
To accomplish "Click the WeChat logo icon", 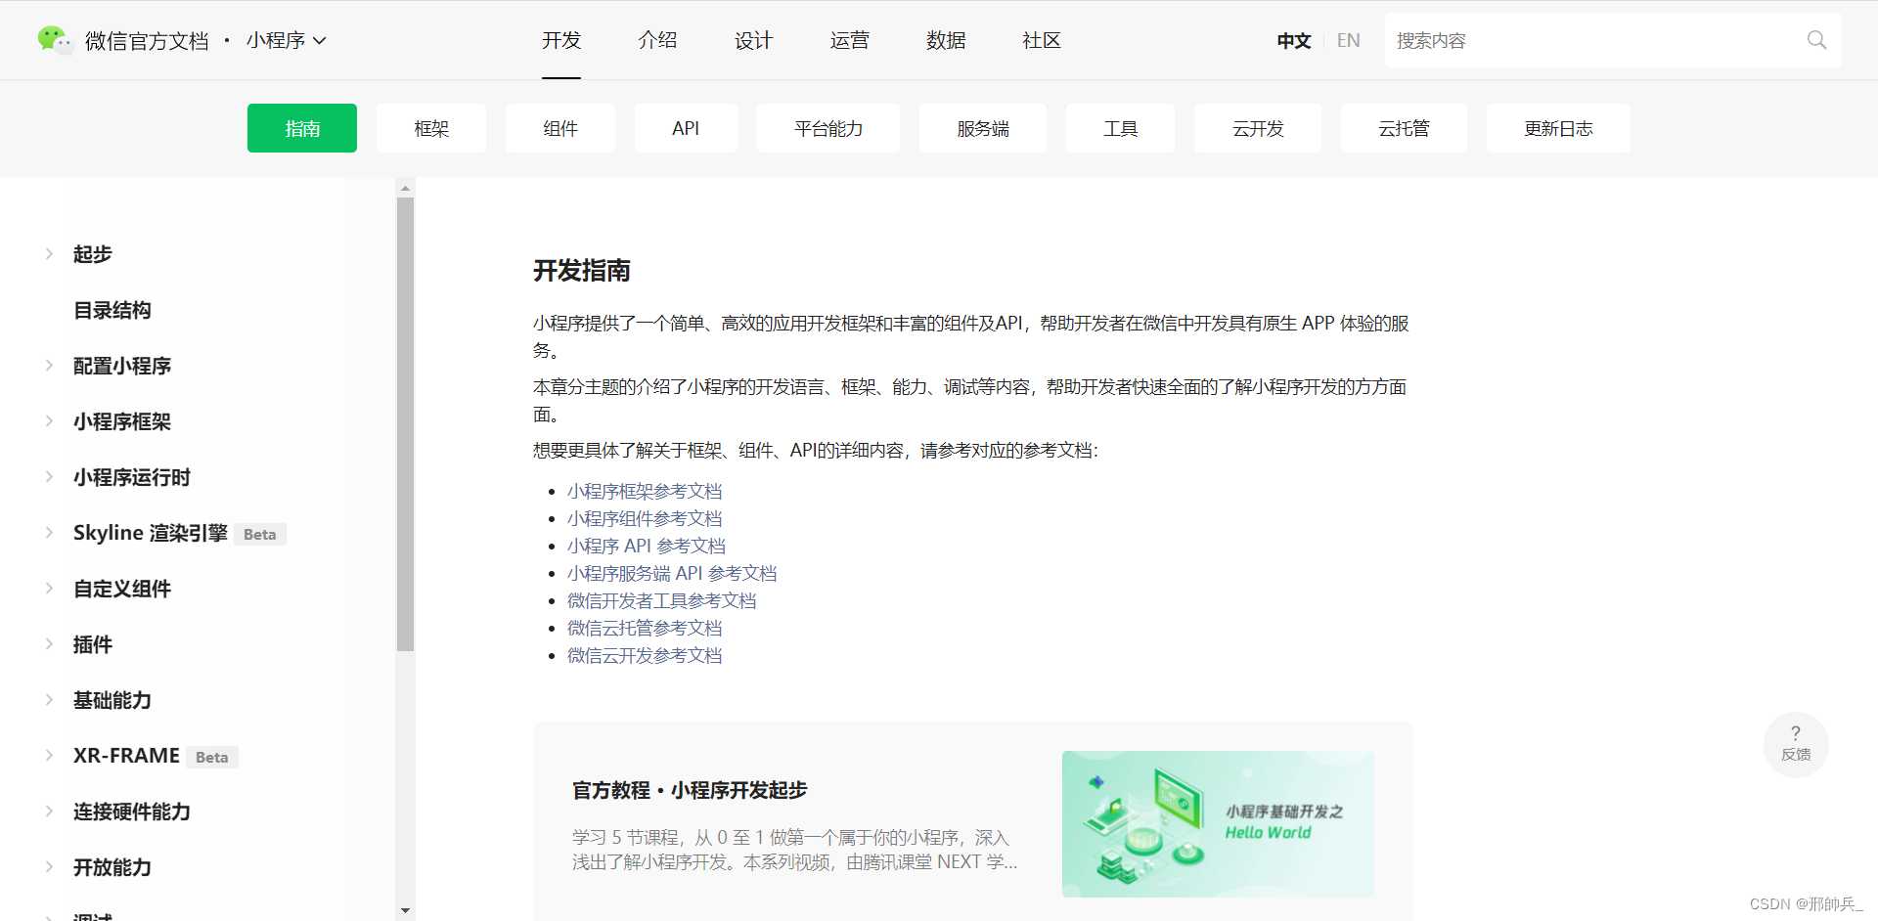I will point(54,39).
